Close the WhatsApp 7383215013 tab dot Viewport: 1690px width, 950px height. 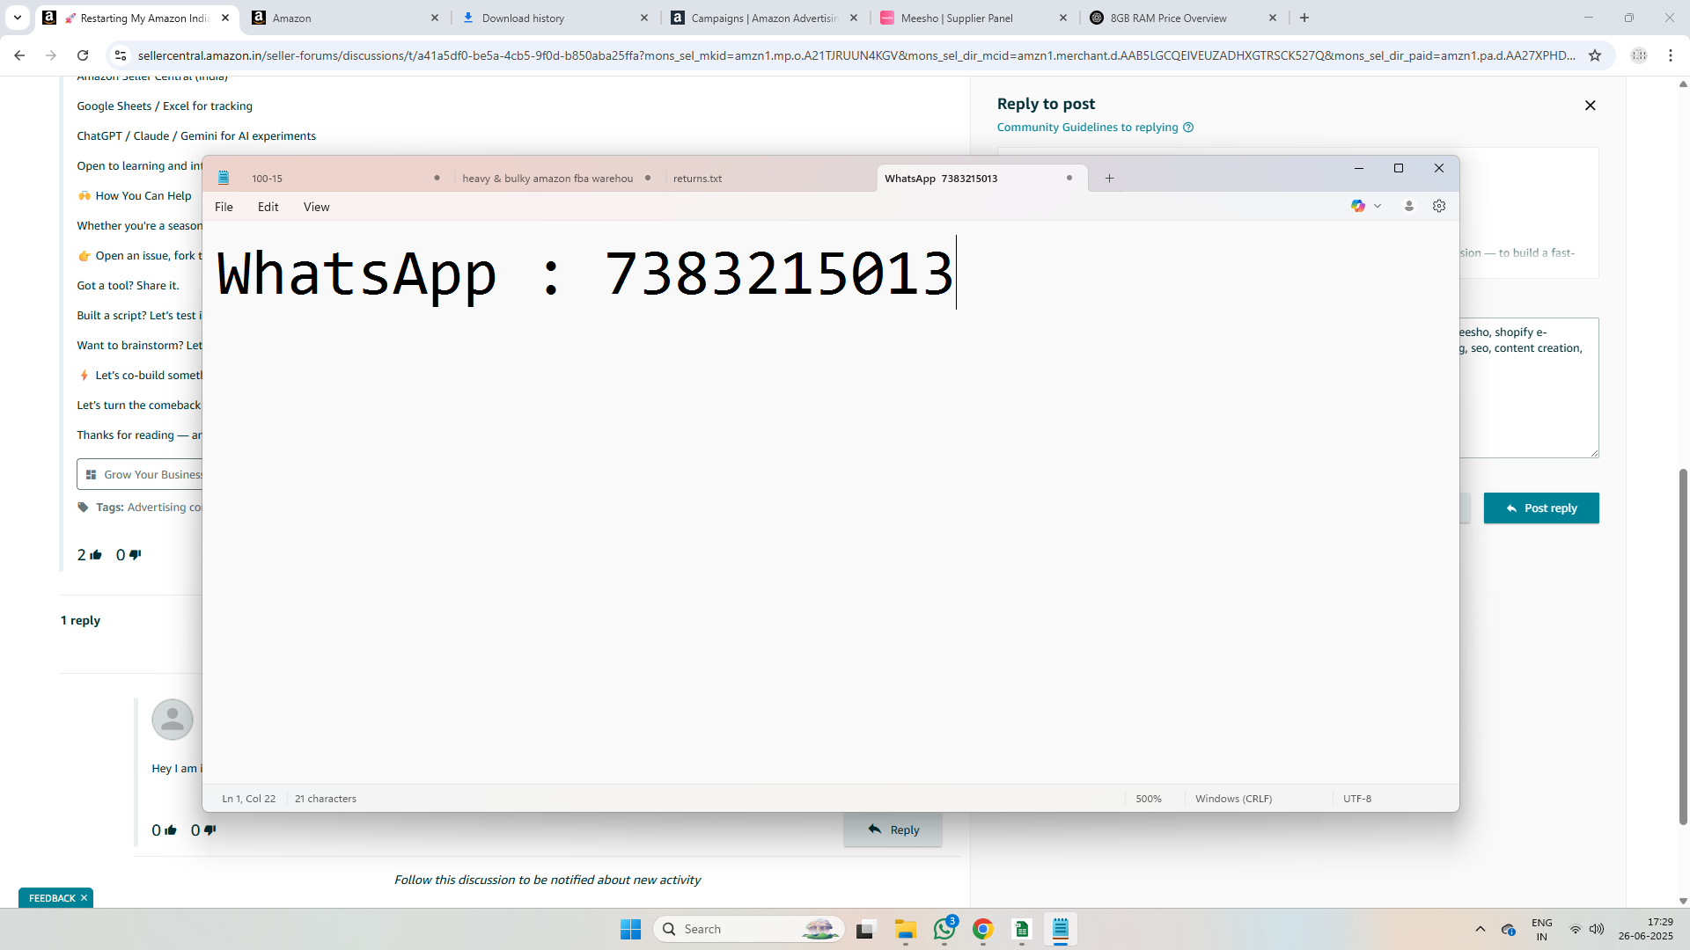[1069, 178]
